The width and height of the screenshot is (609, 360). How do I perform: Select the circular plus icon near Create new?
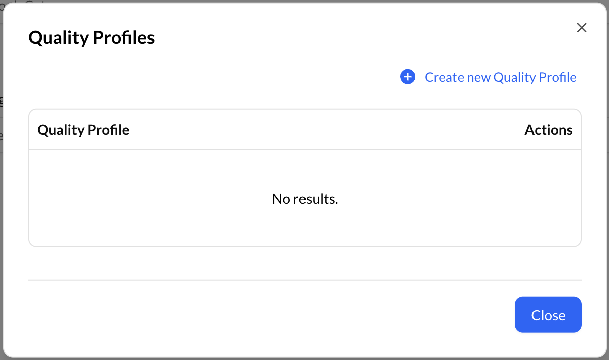coord(407,76)
